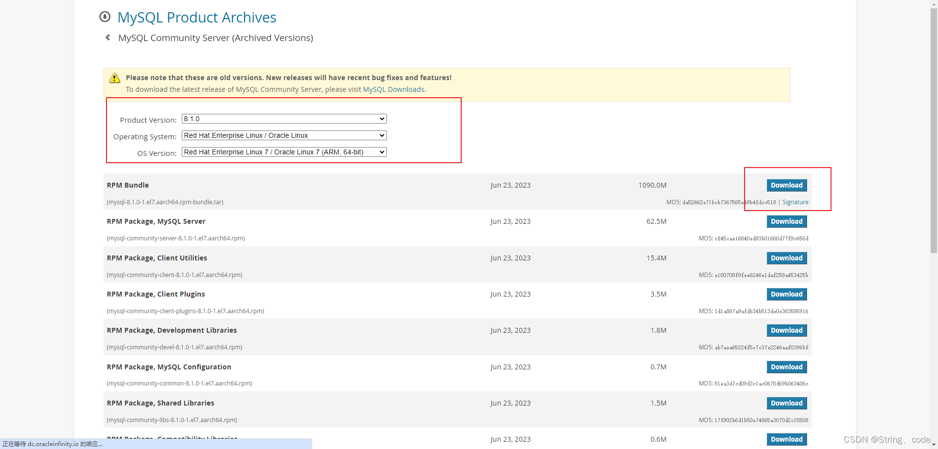938x449 pixels.
Task: Open the OS Version dropdown
Action: tap(284, 152)
